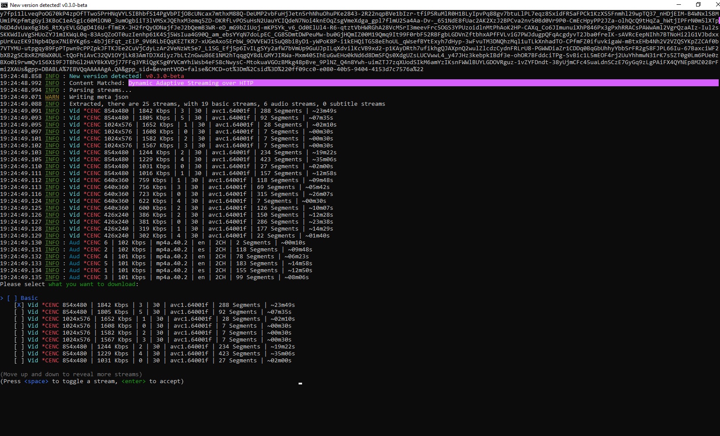This screenshot has width=720, height=436.
Task: Click the '(Move up and down to reveal more streams)' hint
Action: pos(71,374)
